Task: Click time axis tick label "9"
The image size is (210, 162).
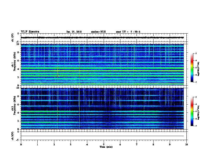Action: 170,145
